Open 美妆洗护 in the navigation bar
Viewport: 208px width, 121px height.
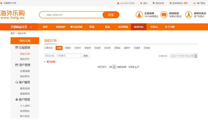pos(61,27)
